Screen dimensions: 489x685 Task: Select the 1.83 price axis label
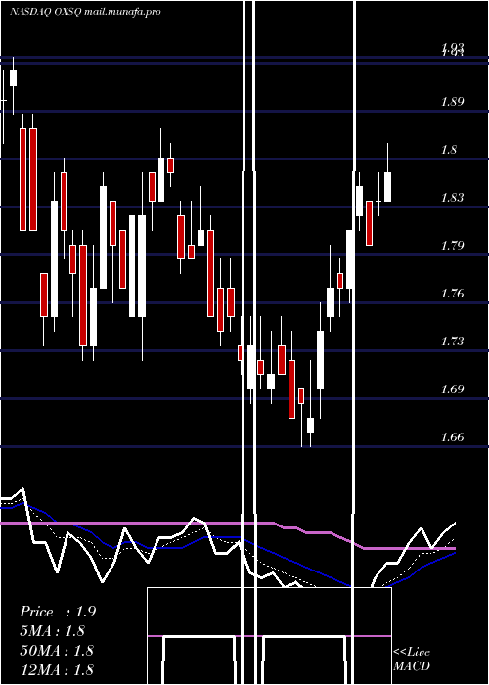pyautogui.click(x=452, y=198)
